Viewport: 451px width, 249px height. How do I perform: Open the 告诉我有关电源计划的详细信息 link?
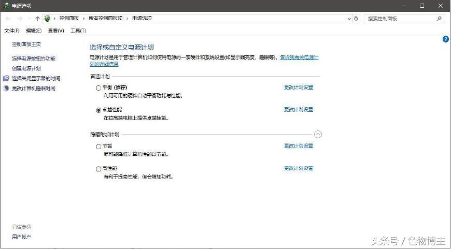pos(300,57)
